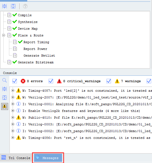This screenshot has width=152, height=163.
Task: Expand the Verilog-2007 warning message
Action: pyautogui.click(x=13, y=97)
